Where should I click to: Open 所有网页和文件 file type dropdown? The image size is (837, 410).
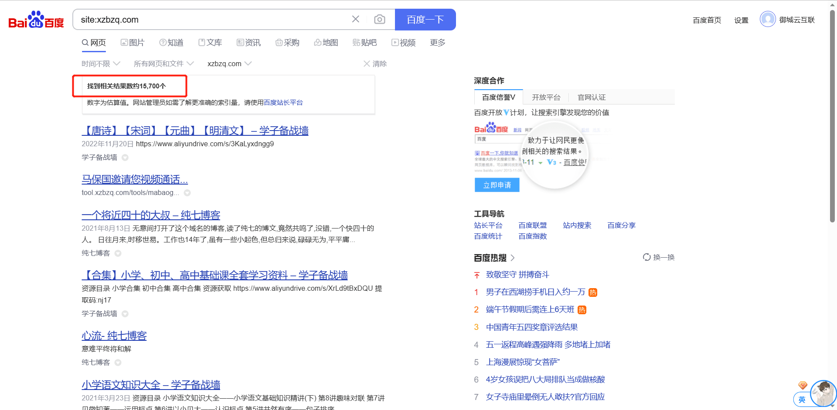coord(163,64)
